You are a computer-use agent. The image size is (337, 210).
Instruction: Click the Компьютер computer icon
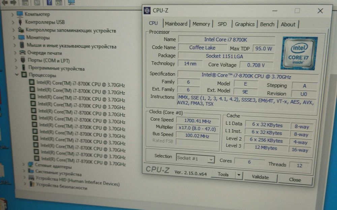20,14
